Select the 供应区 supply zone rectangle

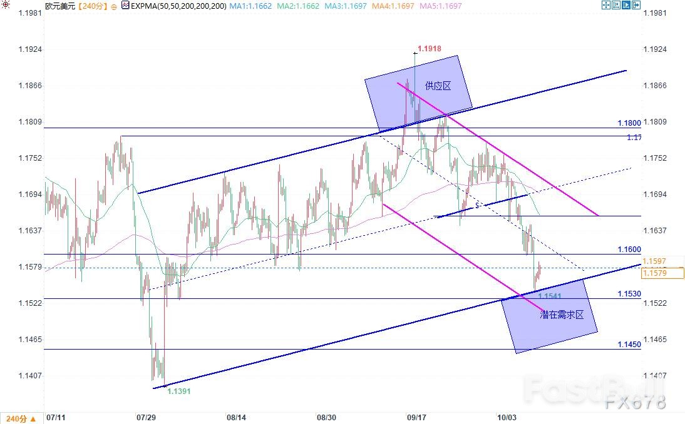(420, 94)
